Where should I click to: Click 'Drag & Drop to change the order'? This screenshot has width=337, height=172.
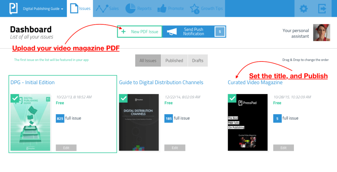[305, 60]
